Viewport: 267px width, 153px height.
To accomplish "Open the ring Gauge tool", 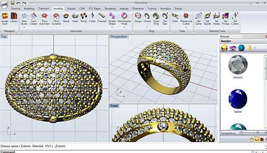I will (138, 18).
